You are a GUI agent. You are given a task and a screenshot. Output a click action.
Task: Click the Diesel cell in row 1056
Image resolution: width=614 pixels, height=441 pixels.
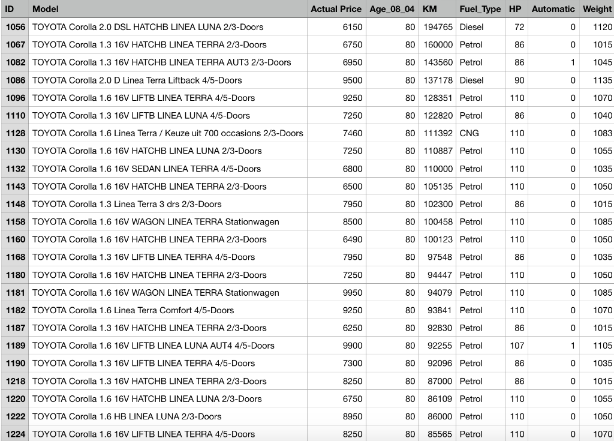[x=480, y=27]
